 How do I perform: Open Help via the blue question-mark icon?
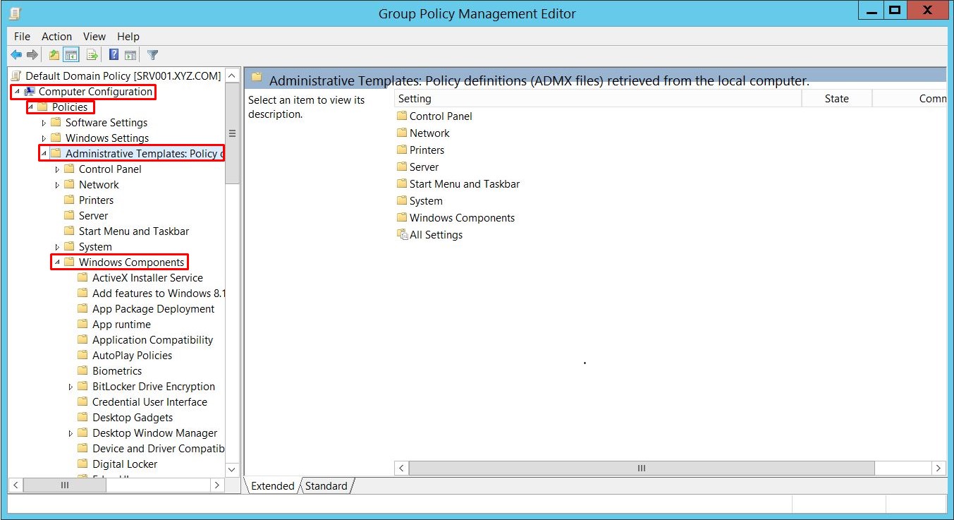click(114, 55)
